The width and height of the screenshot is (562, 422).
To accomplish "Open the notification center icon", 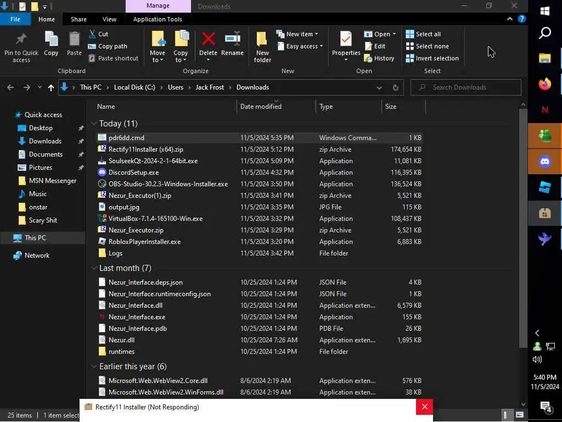I will click(x=545, y=406).
